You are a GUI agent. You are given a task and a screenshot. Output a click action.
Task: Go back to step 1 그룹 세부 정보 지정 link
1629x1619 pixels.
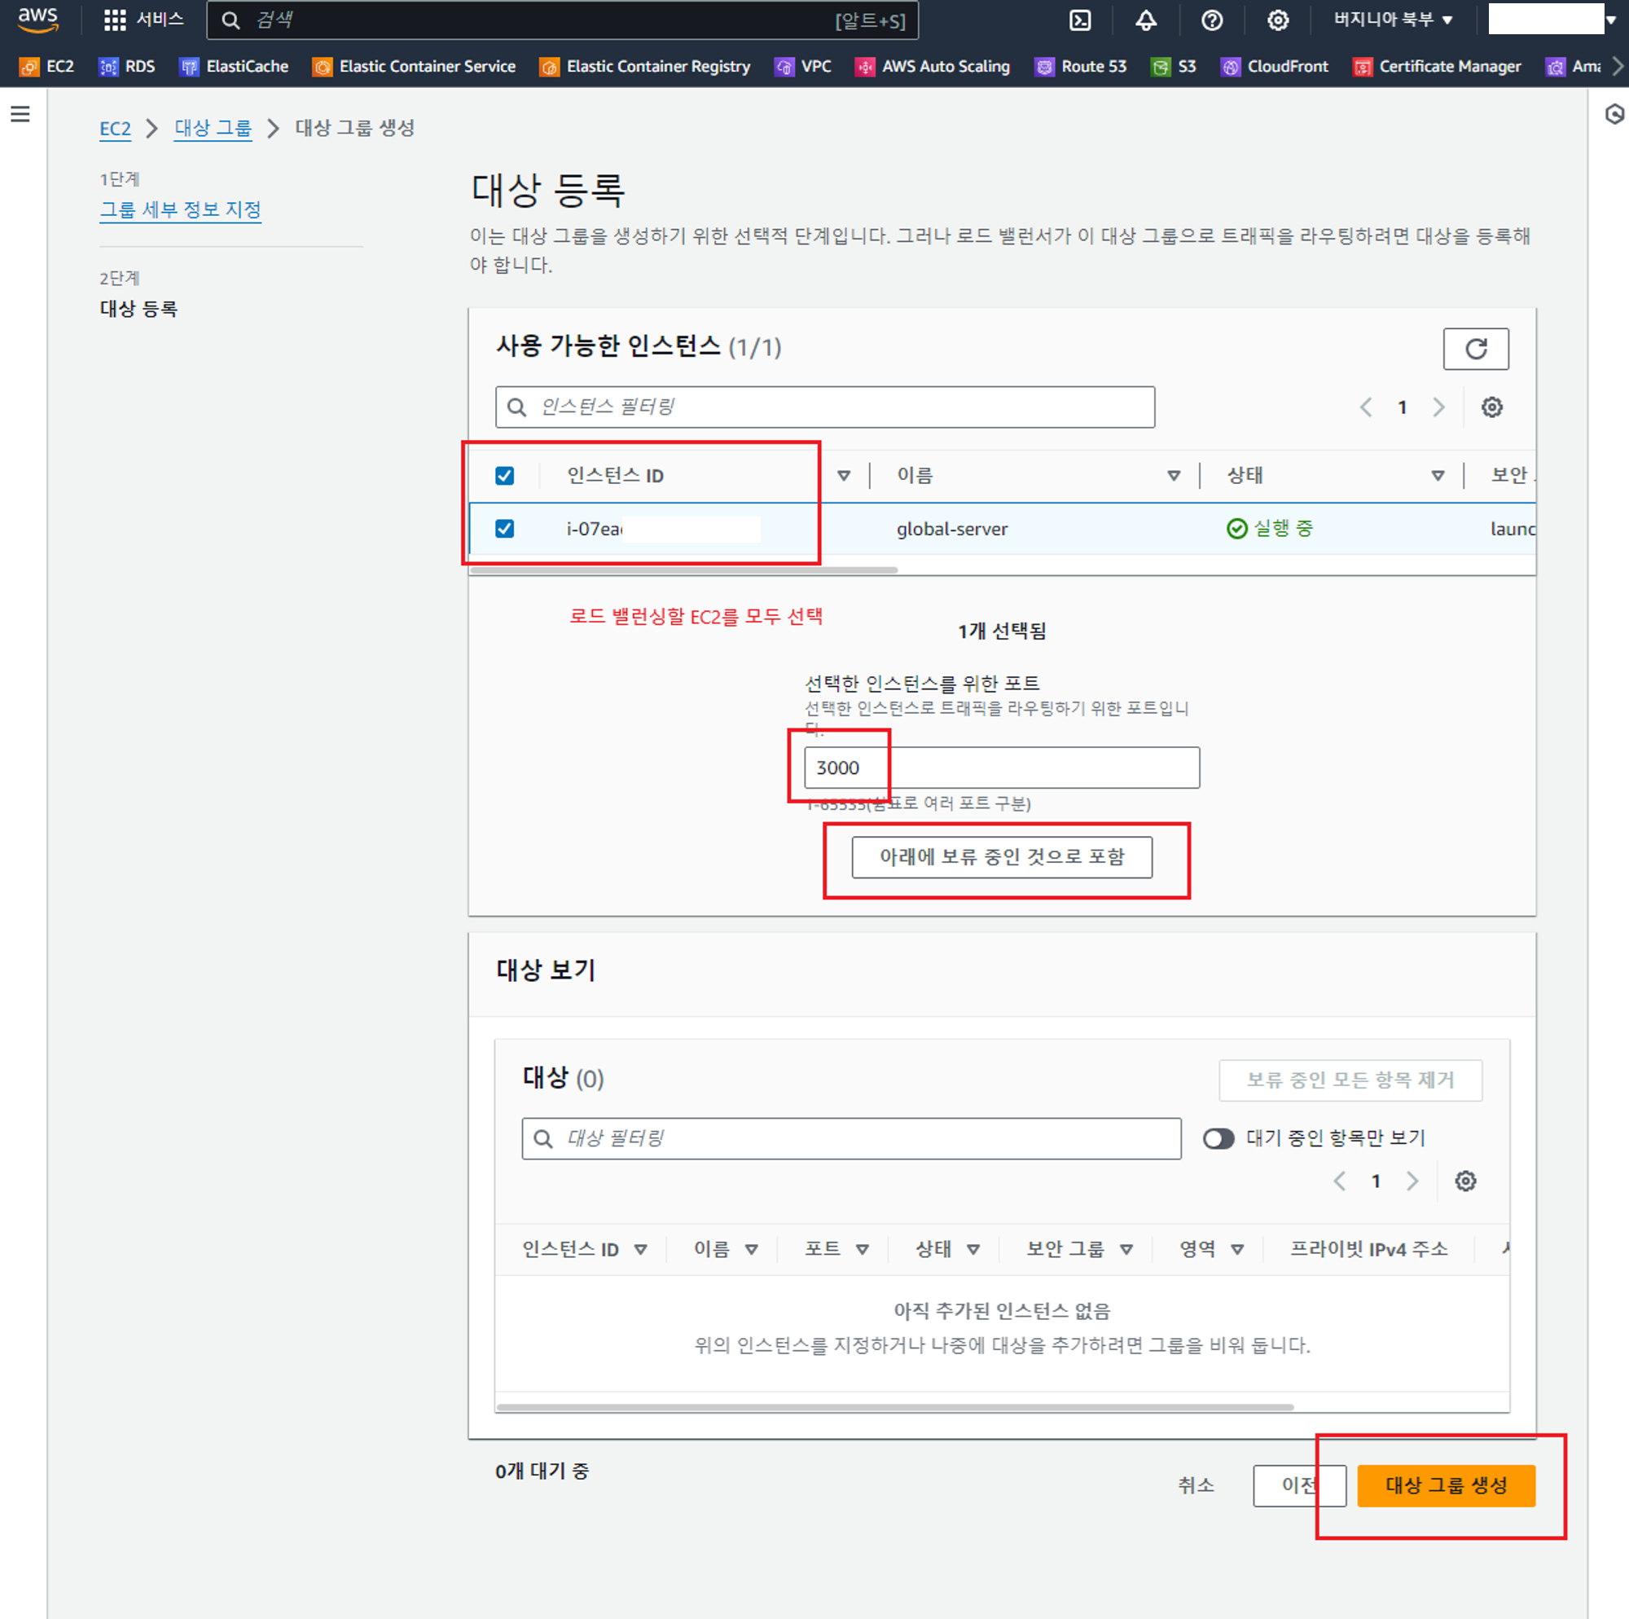181,209
